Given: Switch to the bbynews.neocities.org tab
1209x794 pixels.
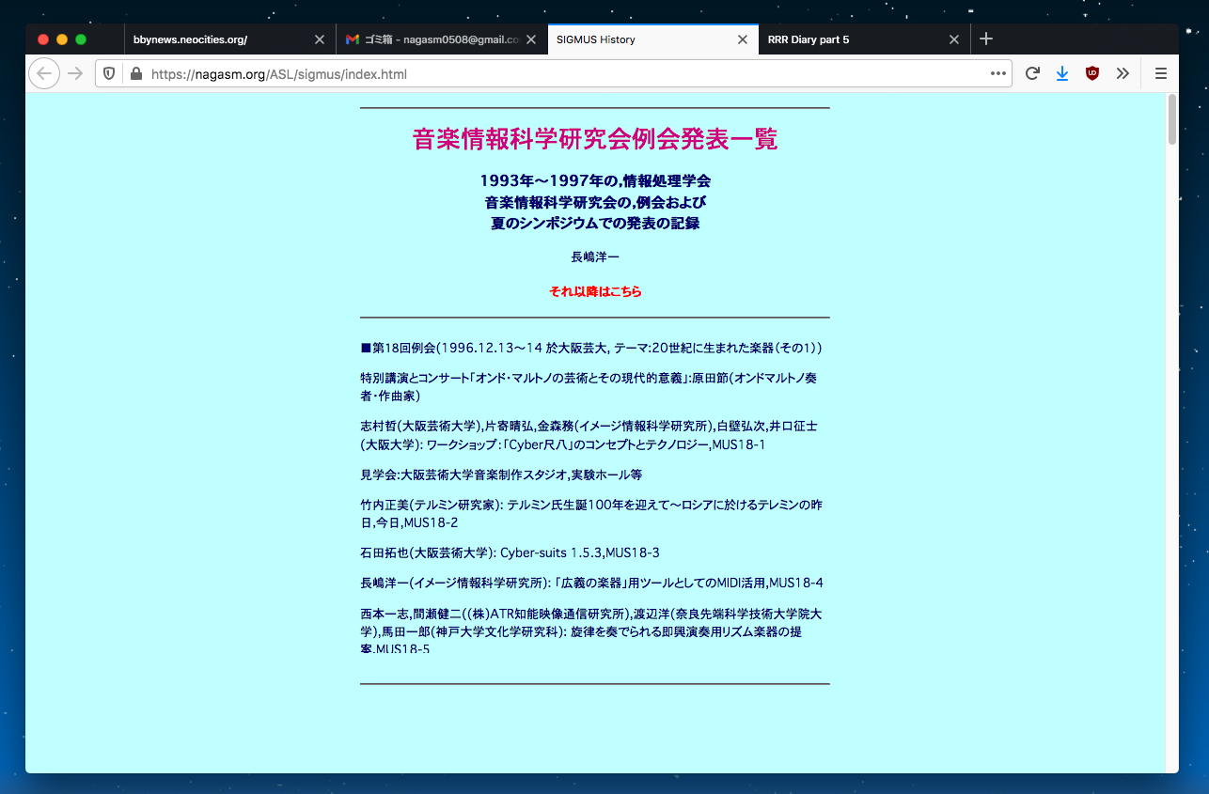Looking at the screenshot, I should click(x=229, y=39).
